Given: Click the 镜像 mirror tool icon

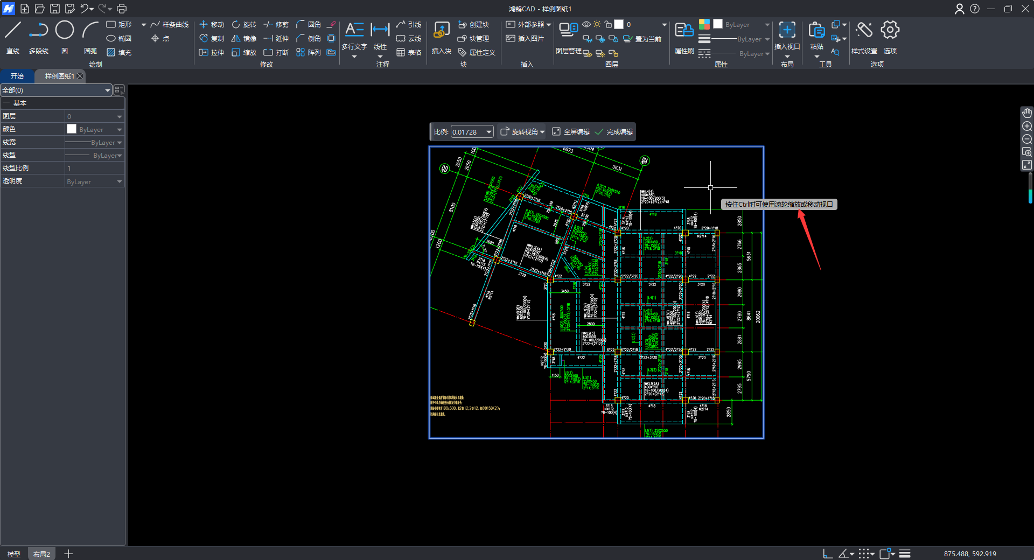Looking at the screenshot, I should click(x=236, y=39).
